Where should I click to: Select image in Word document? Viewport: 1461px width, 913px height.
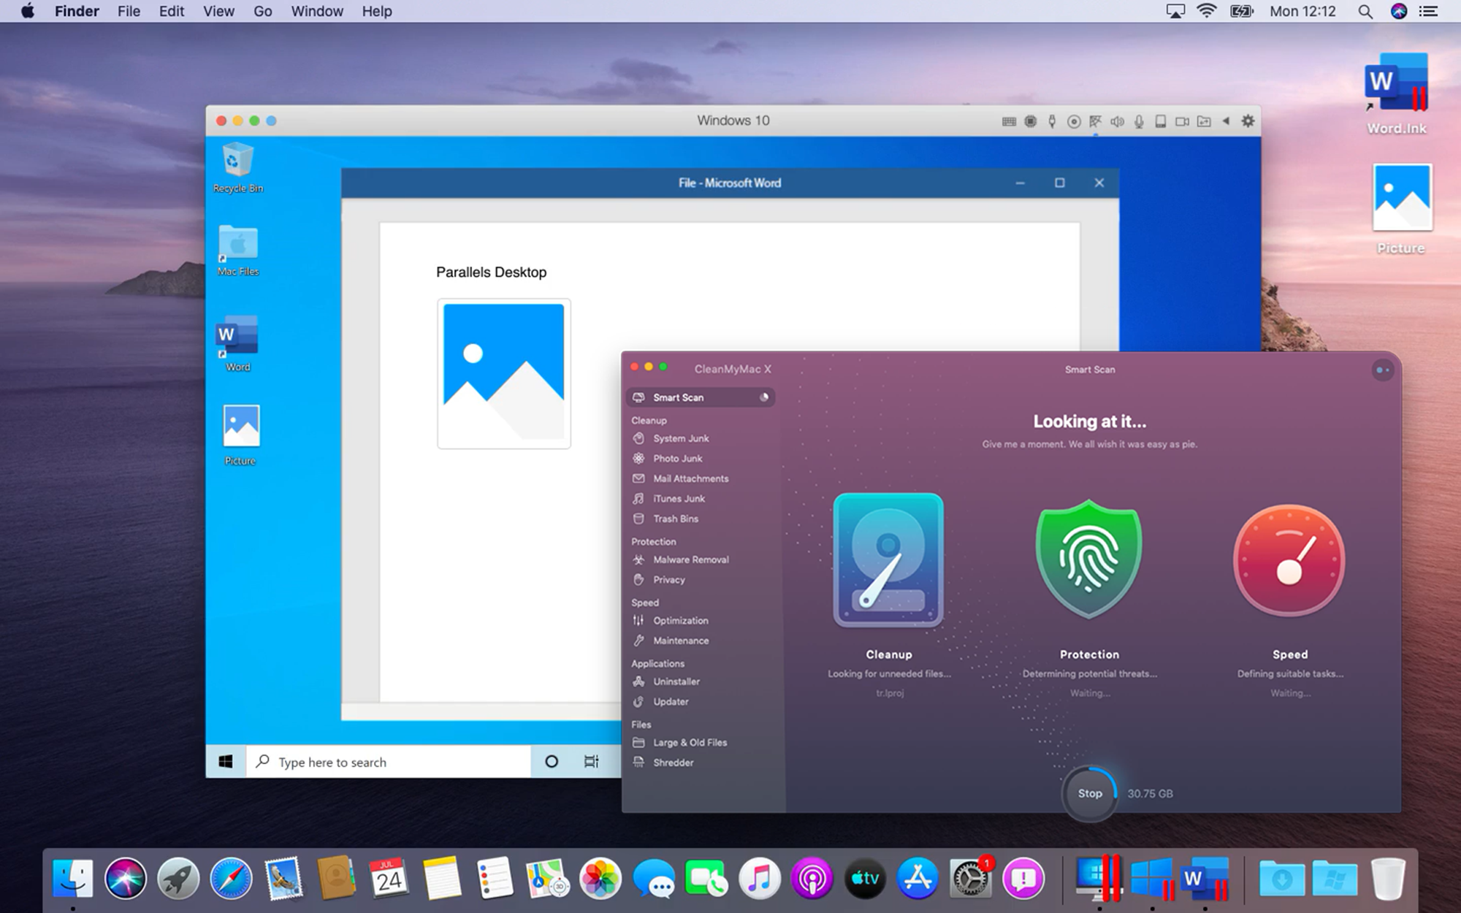(x=504, y=374)
